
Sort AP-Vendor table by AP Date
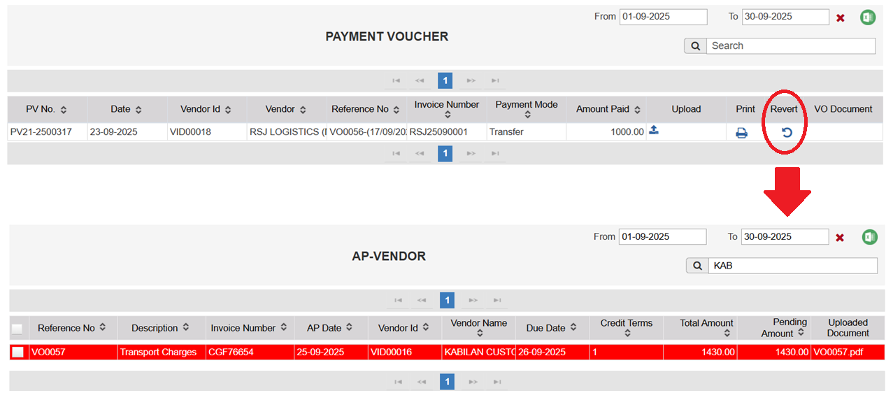349,327
